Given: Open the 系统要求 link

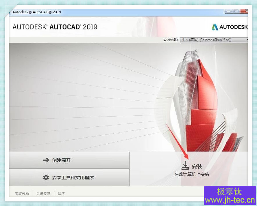Looking at the screenshot, I should point(43,194).
